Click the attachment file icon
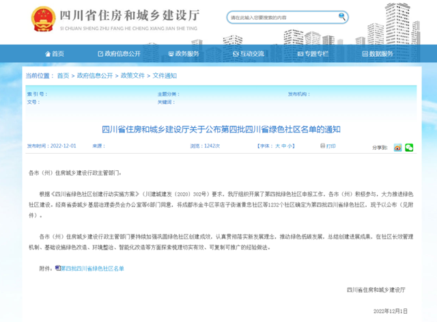This screenshot has width=437, height=322. click(57, 268)
